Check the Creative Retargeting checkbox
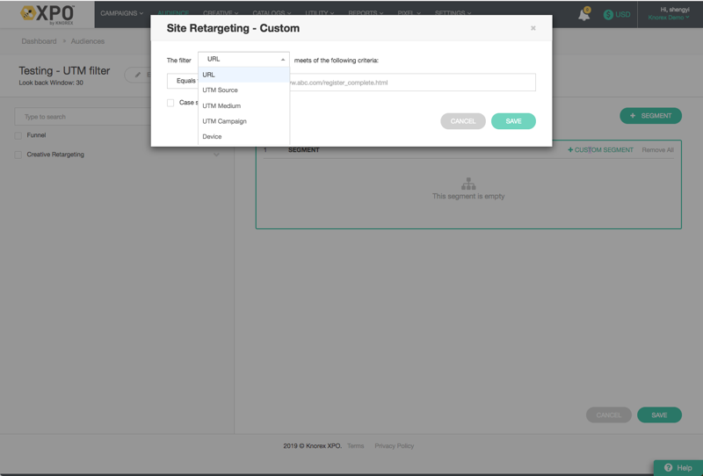 18,155
